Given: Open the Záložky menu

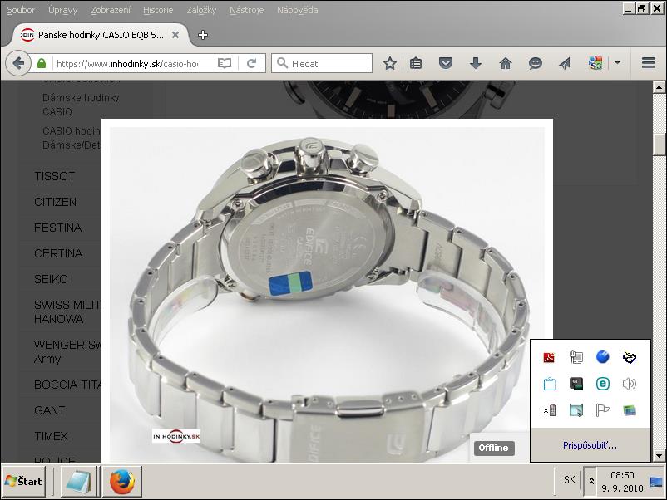Looking at the screenshot, I should 201,10.
